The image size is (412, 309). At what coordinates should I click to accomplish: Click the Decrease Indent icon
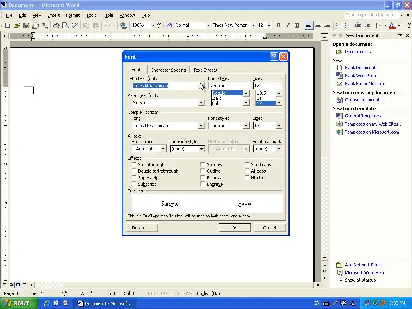click(x=358, y=25)
